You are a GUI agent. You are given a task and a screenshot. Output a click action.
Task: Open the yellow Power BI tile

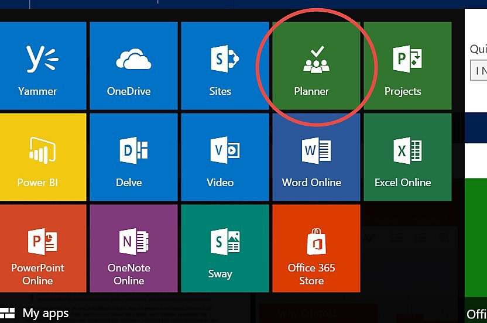(x=38, y=157)
